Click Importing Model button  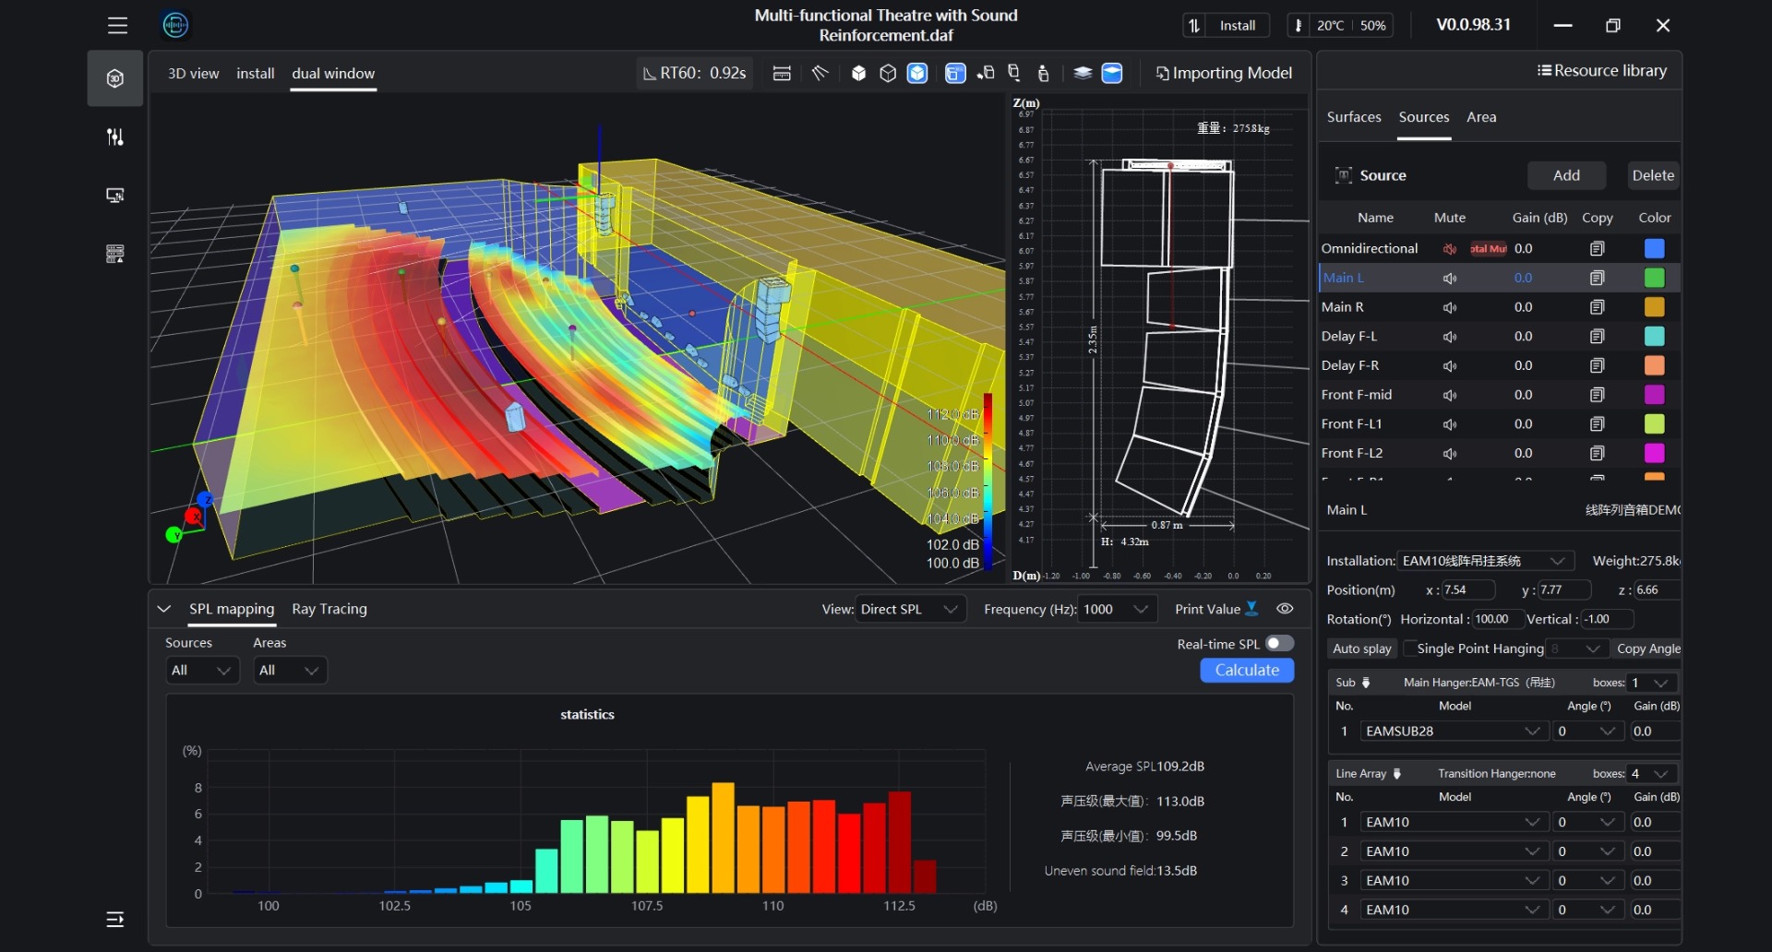1224,73
